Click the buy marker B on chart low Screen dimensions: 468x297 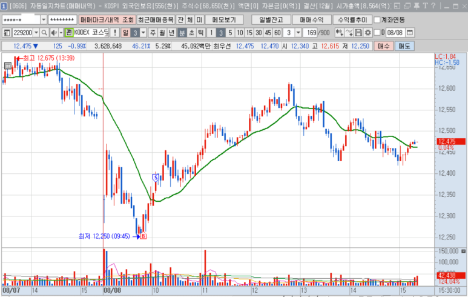(143, 236)
